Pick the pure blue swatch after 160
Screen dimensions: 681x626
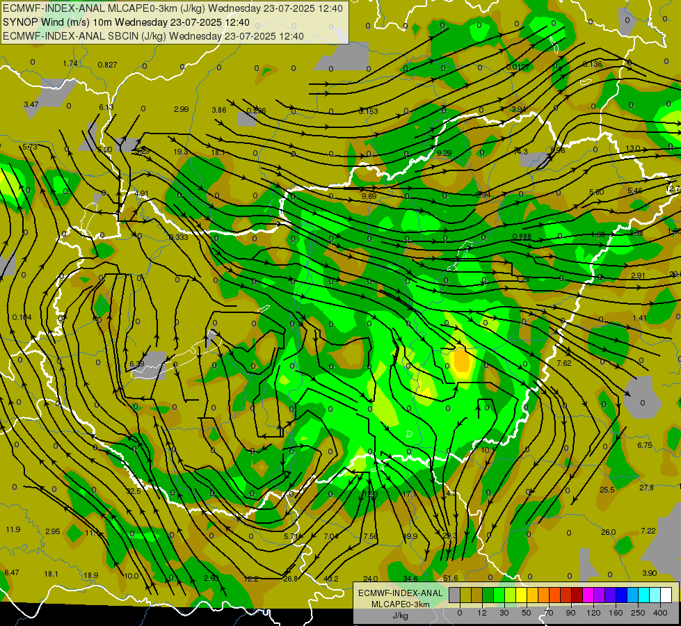point(621,595)
